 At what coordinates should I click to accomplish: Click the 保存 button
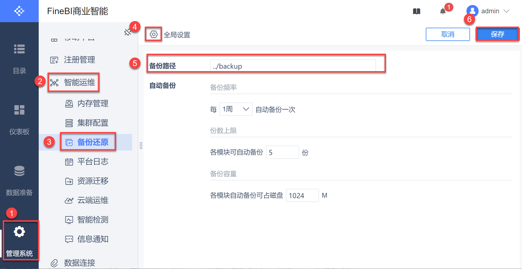(x=497, y=34)
